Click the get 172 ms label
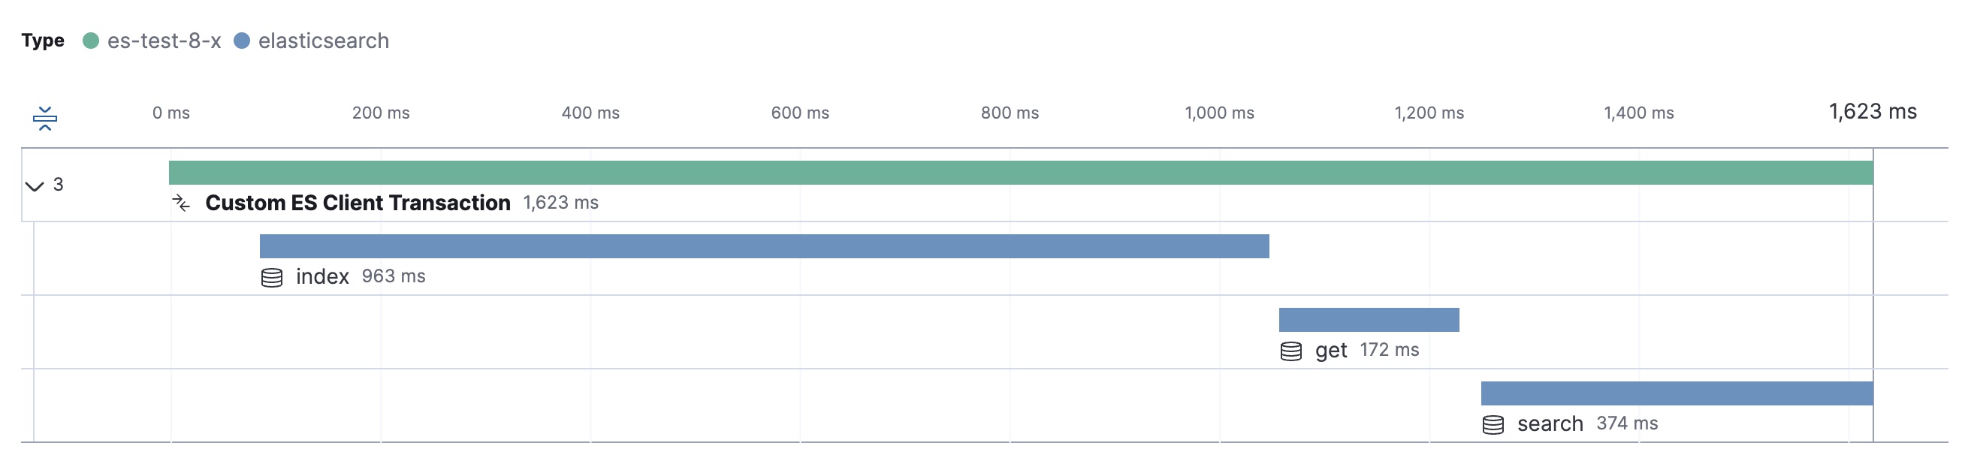The image size is (1968, 455). coord(1389,351)
